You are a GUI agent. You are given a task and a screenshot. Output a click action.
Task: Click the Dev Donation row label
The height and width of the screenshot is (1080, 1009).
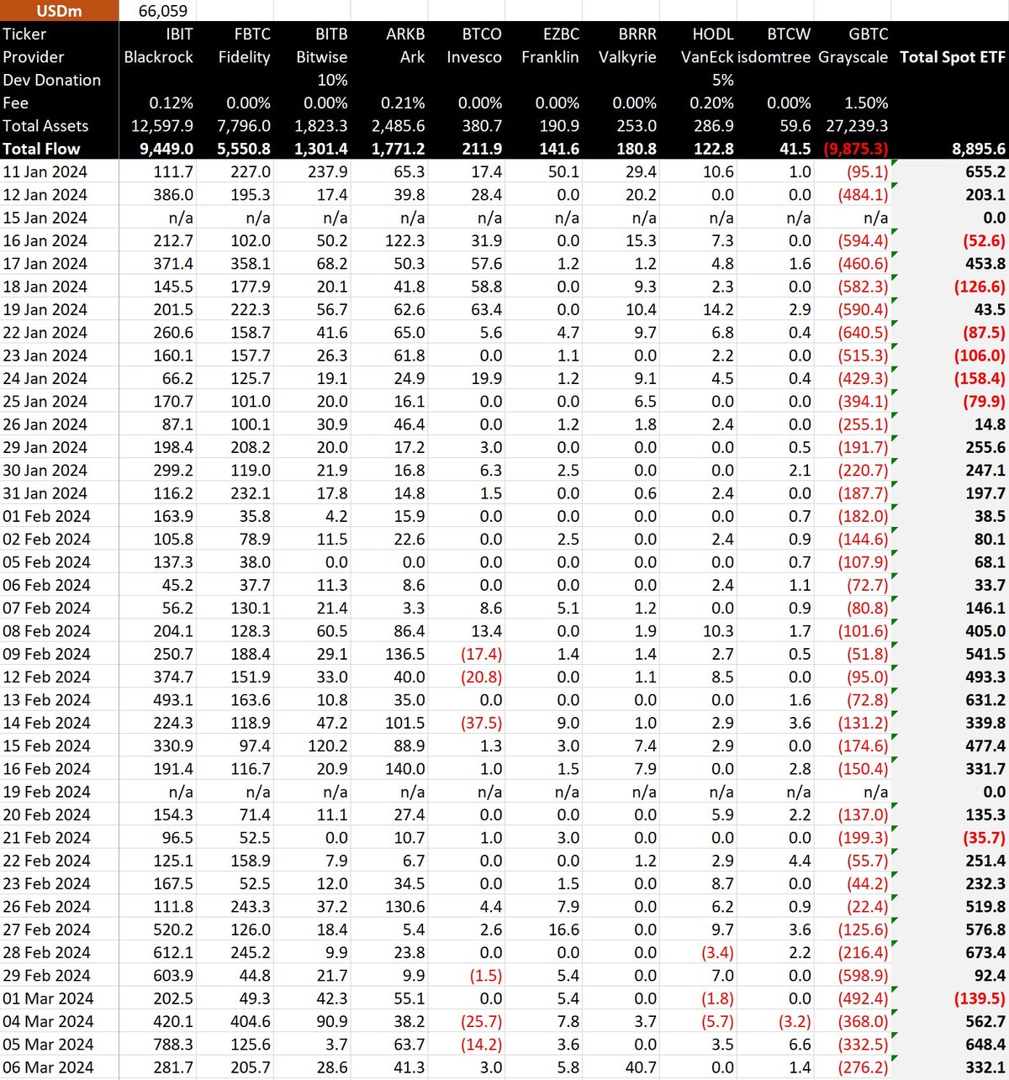point(52,81)
